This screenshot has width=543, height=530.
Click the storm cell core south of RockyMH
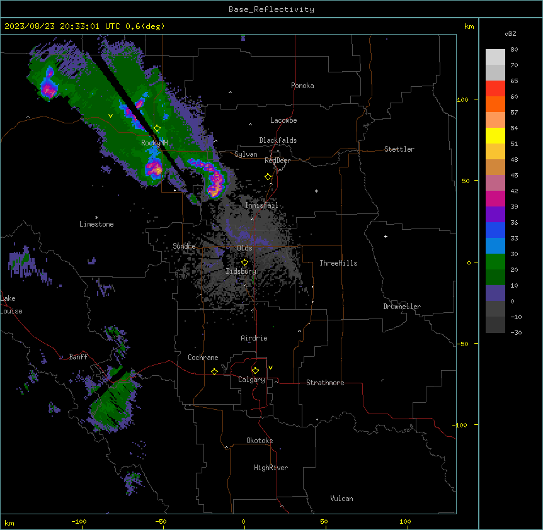click(x=154, y=169)
